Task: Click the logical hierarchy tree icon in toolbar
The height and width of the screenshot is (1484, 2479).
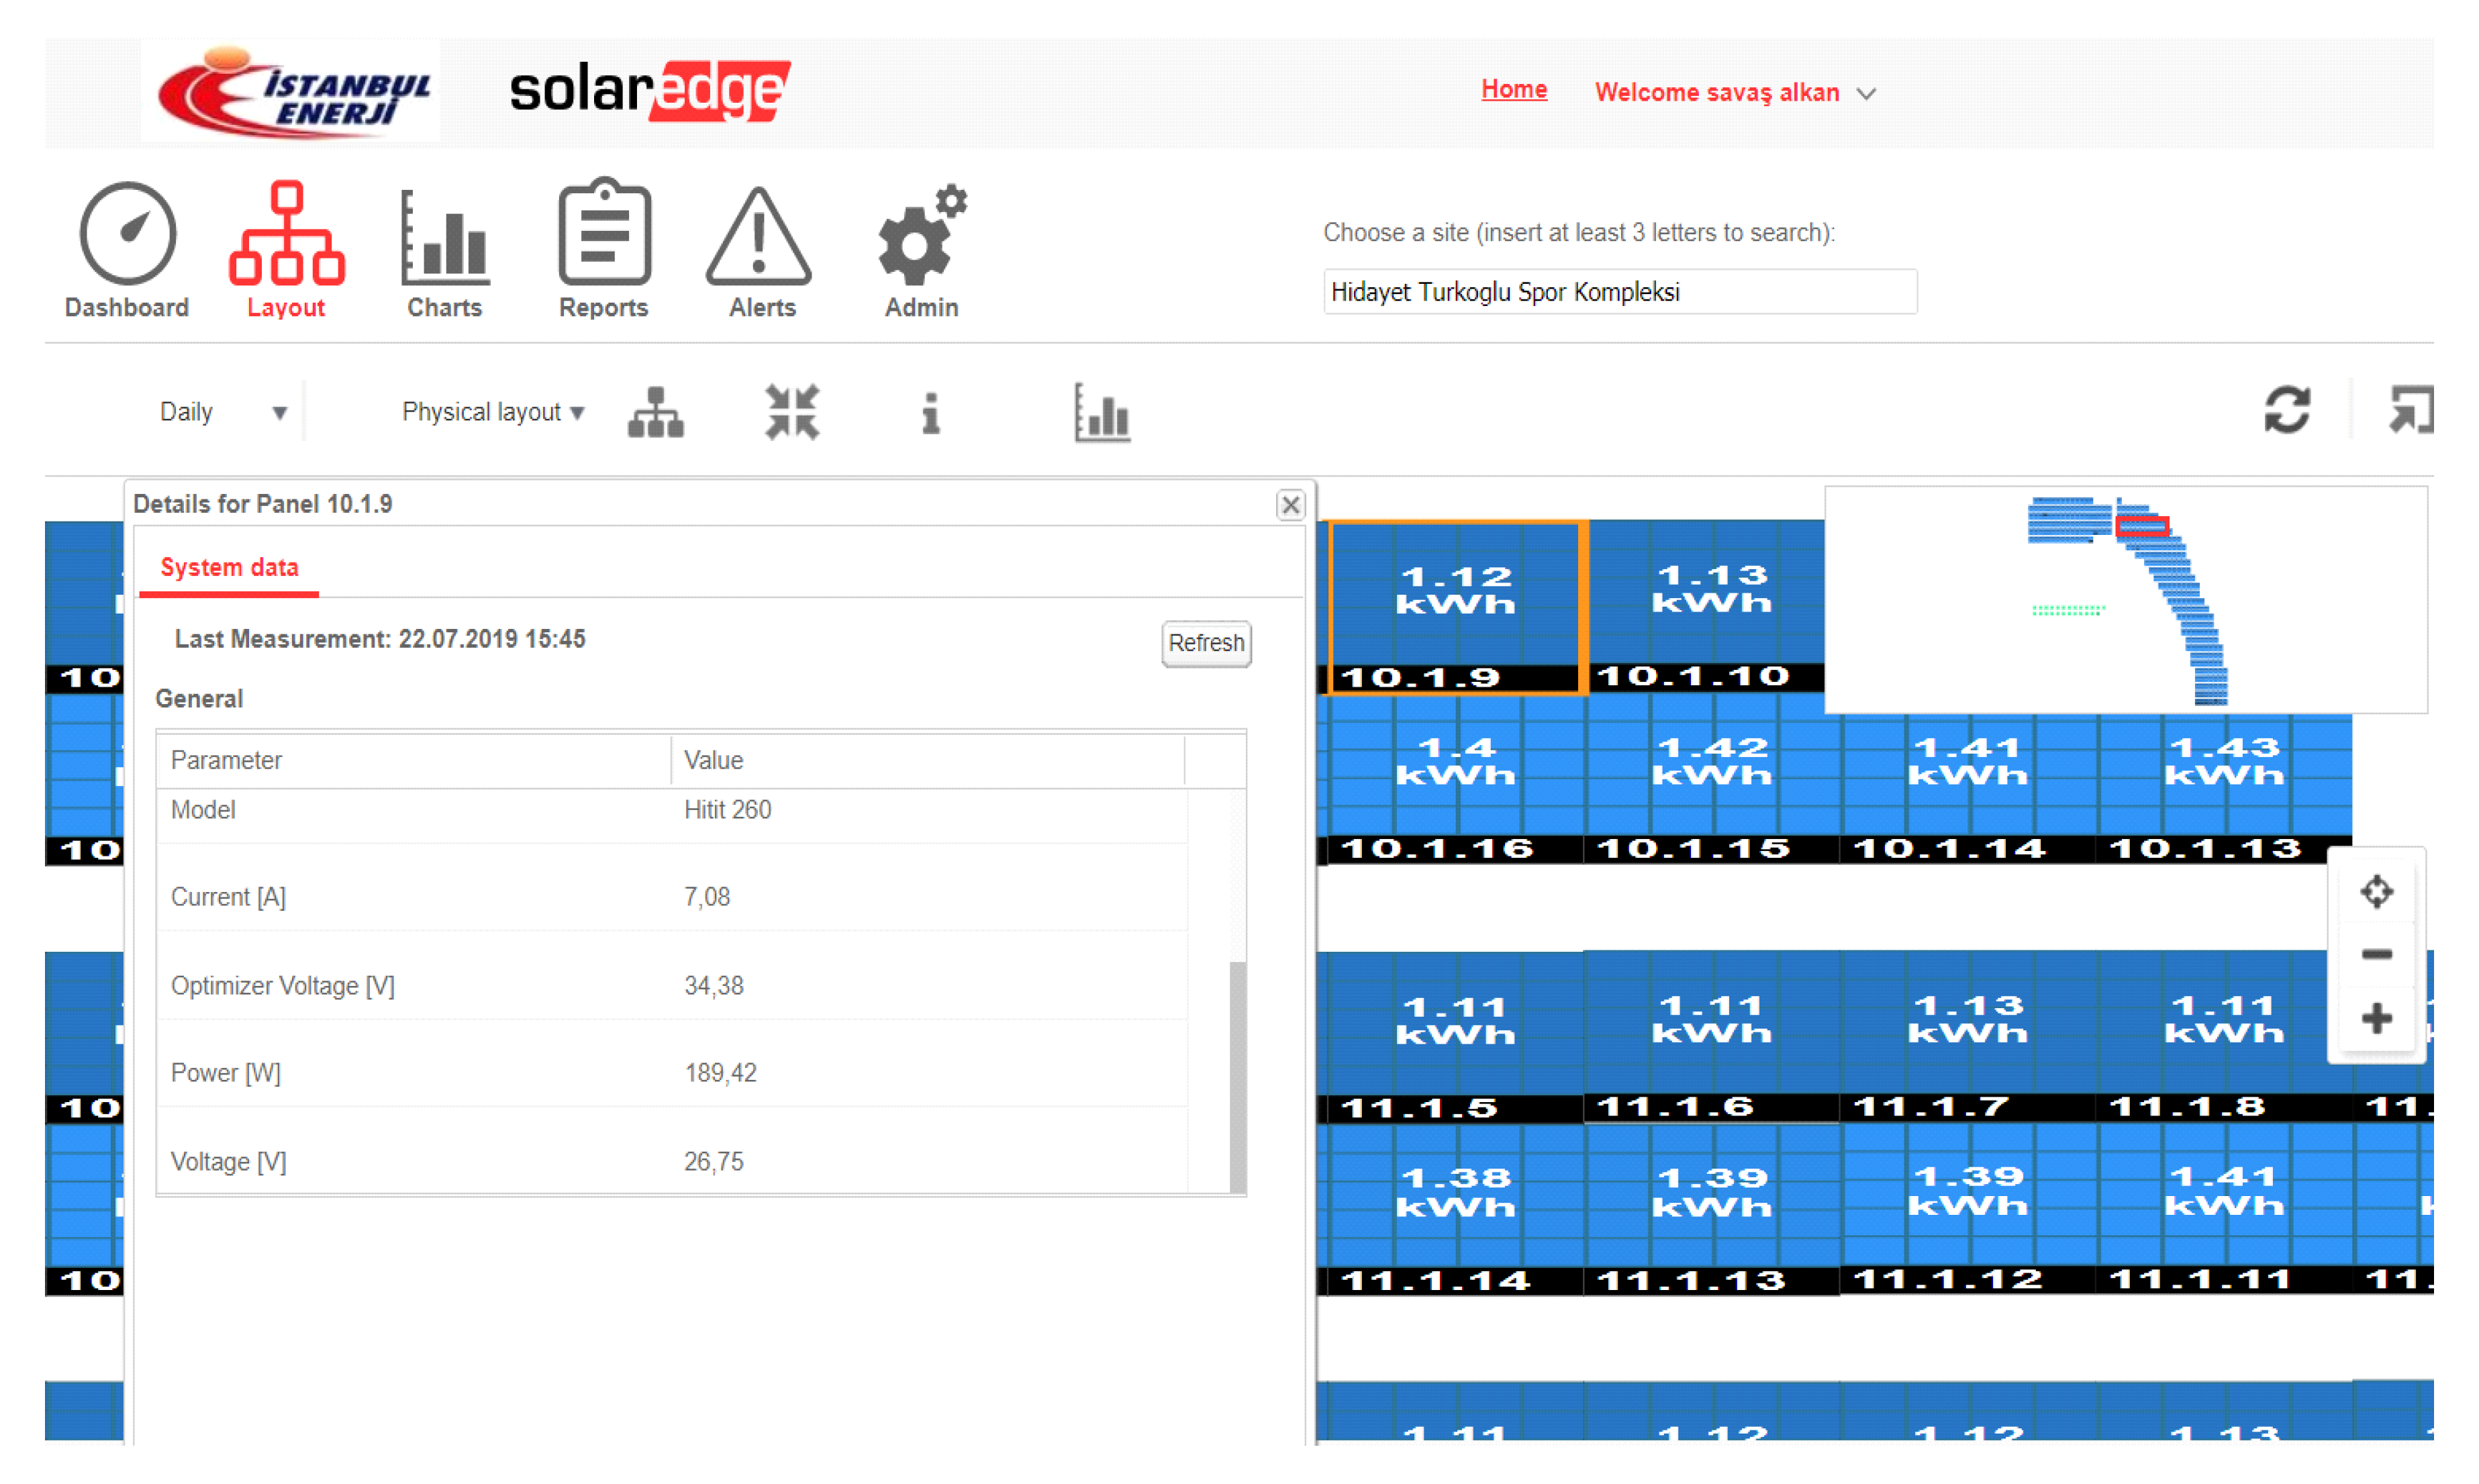Action: (656, 413)
